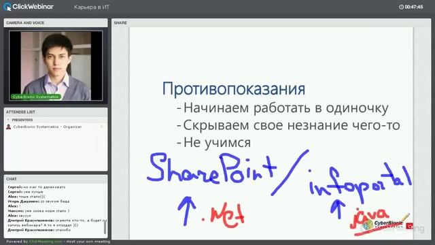
Task: Select the CHAT panel header
Action: (x=56, y=179)
